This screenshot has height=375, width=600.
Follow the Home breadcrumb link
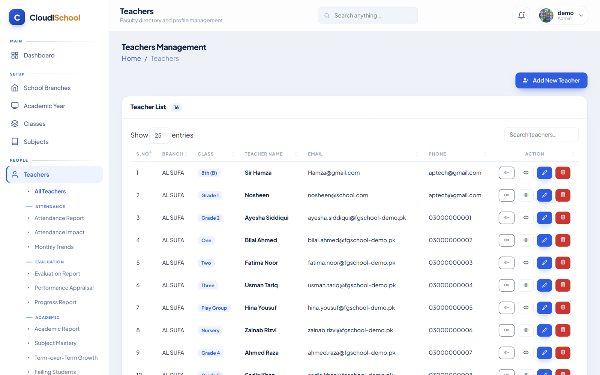pos(131,58)
